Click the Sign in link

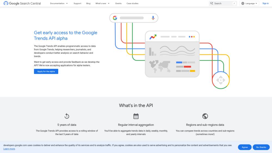pyautogui.click(x=265, y=3)
